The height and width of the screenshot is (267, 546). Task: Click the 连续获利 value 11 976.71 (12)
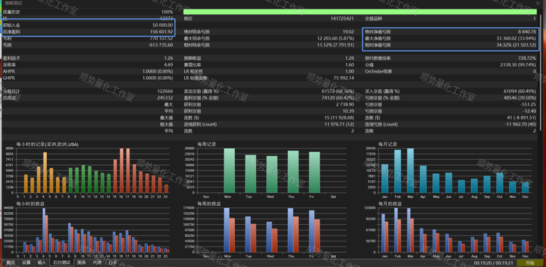pyautogui.click(x=340, y=124)
